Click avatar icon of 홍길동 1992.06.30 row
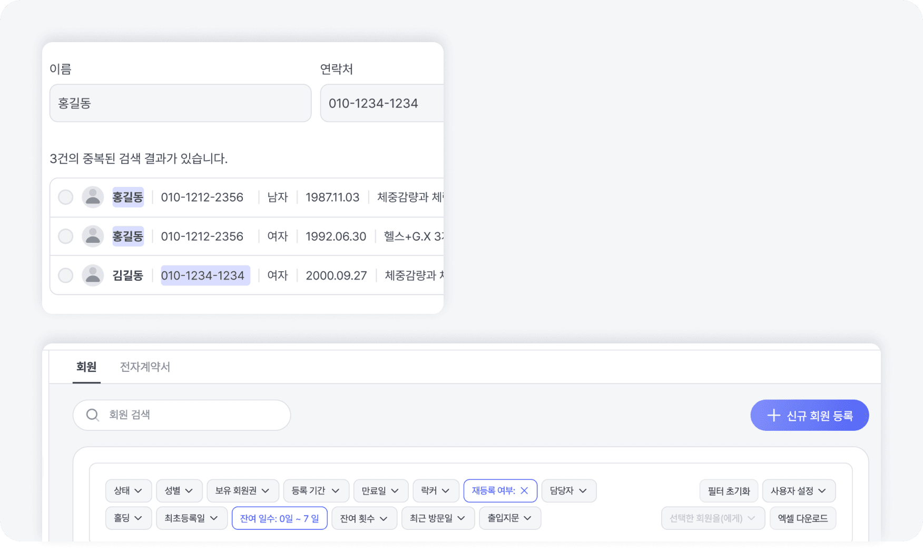 93,236
